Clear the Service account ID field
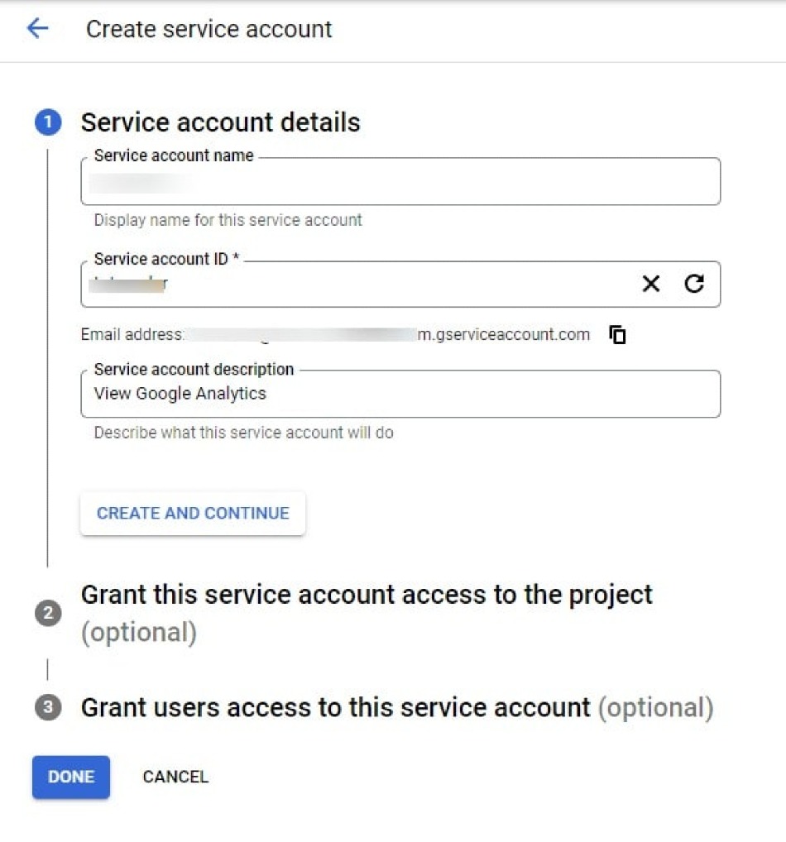The height and width of the screenshot is (842, 786). click(x=650, y=283)
